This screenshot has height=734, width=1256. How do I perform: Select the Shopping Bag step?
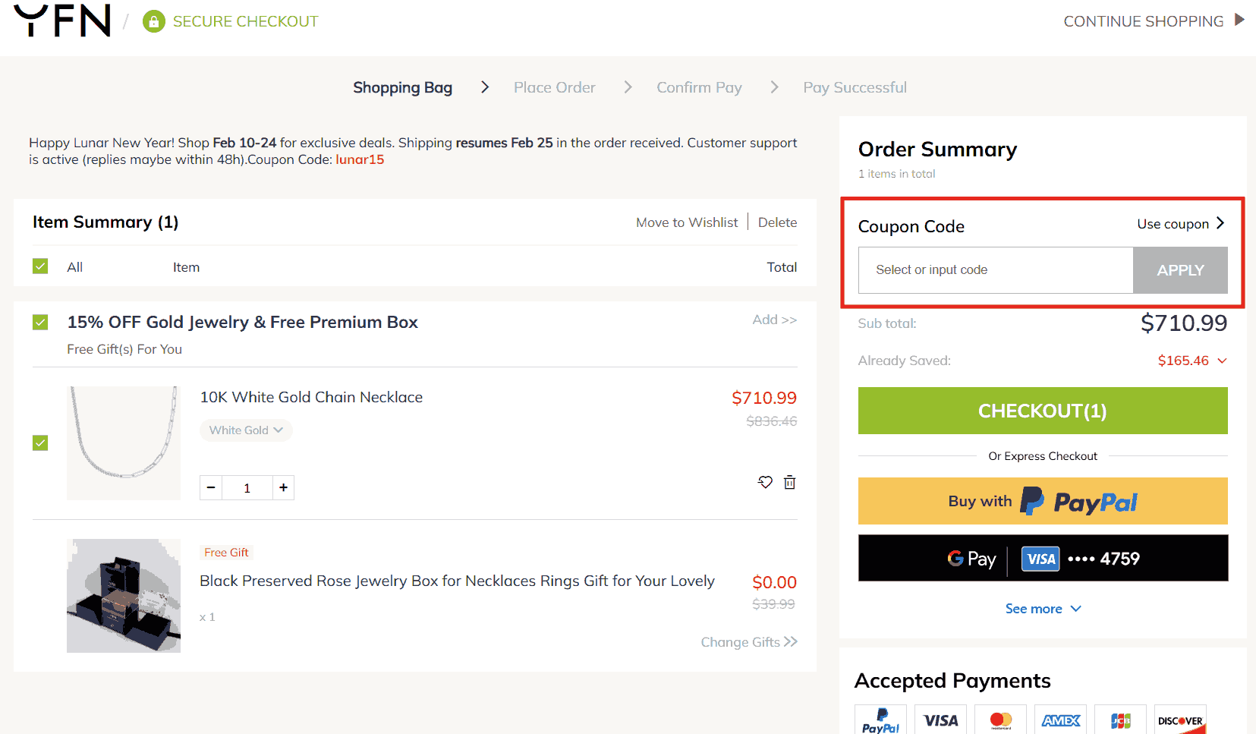402,87
